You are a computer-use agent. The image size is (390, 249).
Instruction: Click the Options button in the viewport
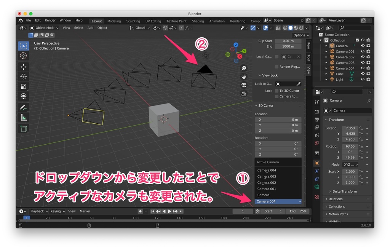point(300,35)
